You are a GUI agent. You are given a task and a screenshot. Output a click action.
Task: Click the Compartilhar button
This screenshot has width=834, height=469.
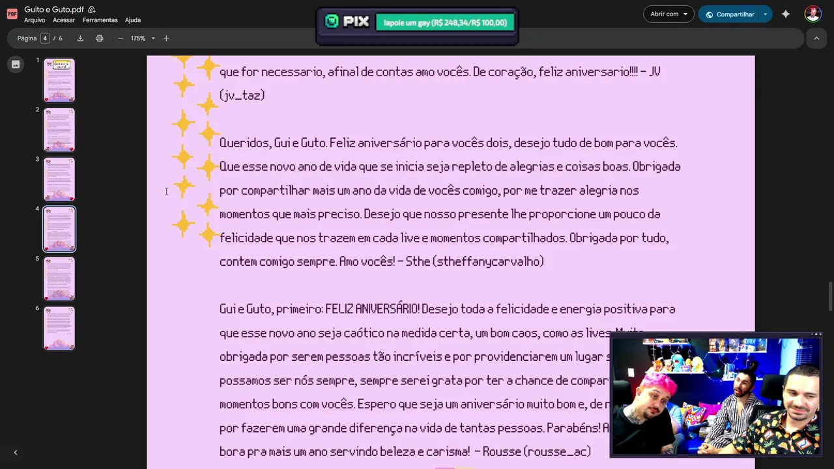(729, 14)
